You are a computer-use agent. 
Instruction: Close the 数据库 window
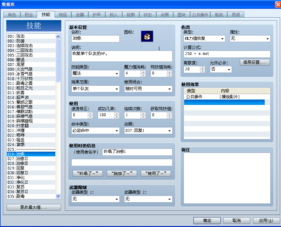(x=278, y=4)
